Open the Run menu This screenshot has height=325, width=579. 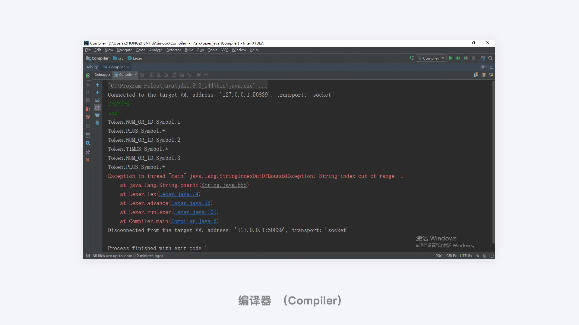[x=201, y=50]
